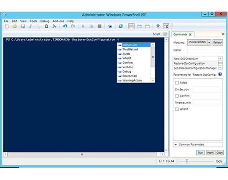Undo the last action with the blue arrow
The image size is (228, 180).
65,26
